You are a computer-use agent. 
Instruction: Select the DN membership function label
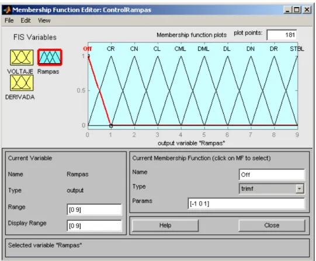(x=251, y=48)
